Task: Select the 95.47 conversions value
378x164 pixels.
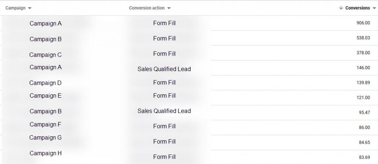Action: 364,112
